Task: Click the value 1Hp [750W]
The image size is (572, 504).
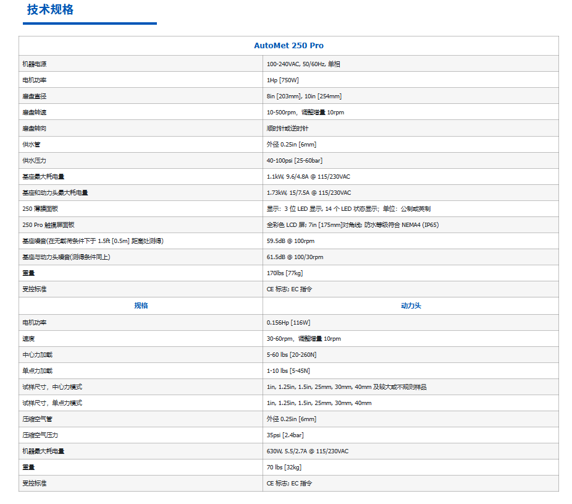Action: (283, 80)
